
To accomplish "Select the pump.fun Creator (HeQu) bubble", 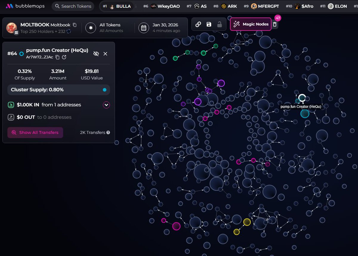I will pyautogui.click(x=302, y=98).
